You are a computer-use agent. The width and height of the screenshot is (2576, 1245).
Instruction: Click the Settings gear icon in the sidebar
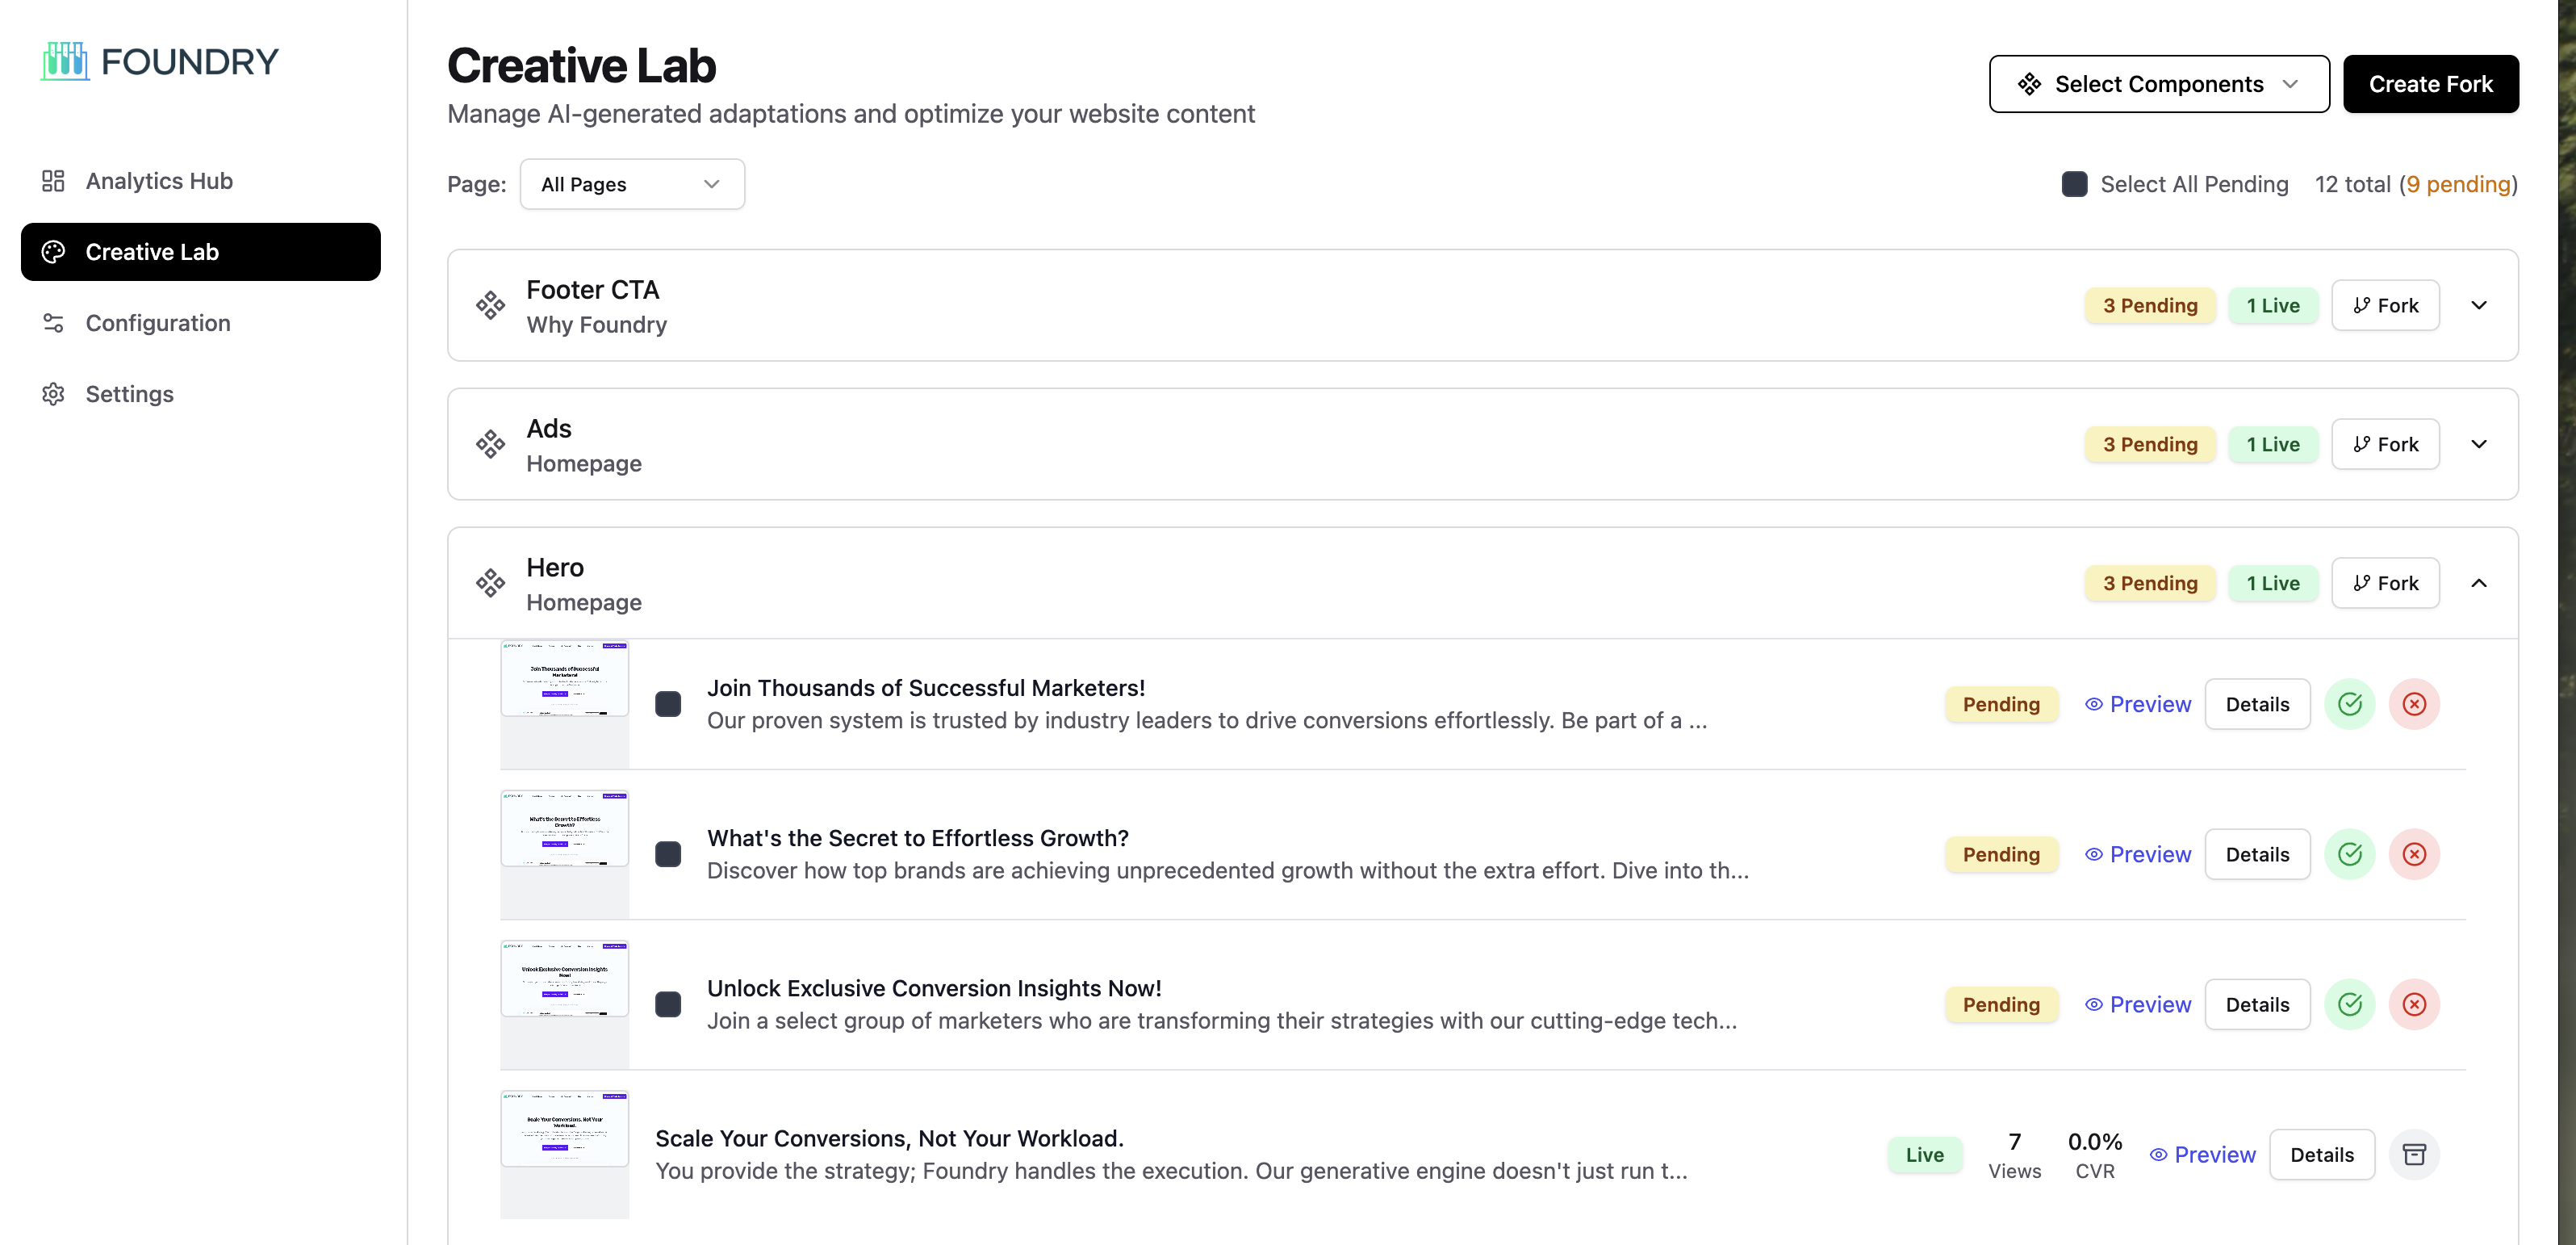click(x=53, y=394)
